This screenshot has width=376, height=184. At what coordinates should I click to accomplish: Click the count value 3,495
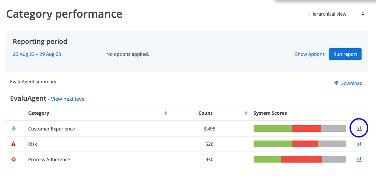(209, 129)
